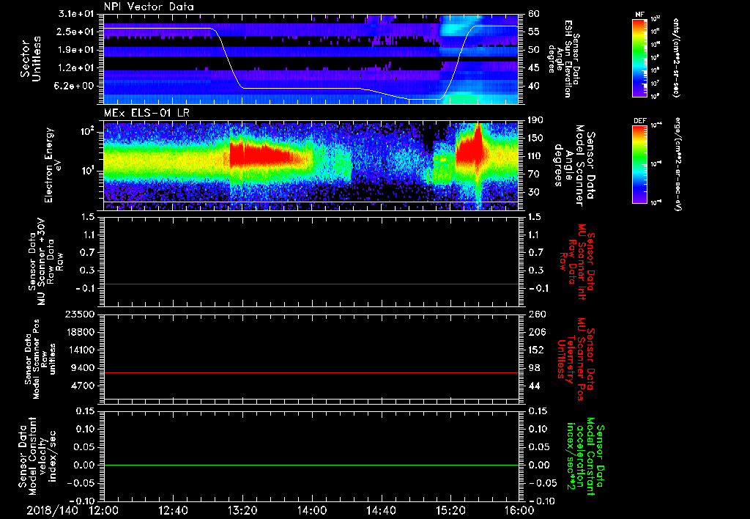Click the green constant acceleration line
The image size is (750, 519).
[x=311, y=465]
